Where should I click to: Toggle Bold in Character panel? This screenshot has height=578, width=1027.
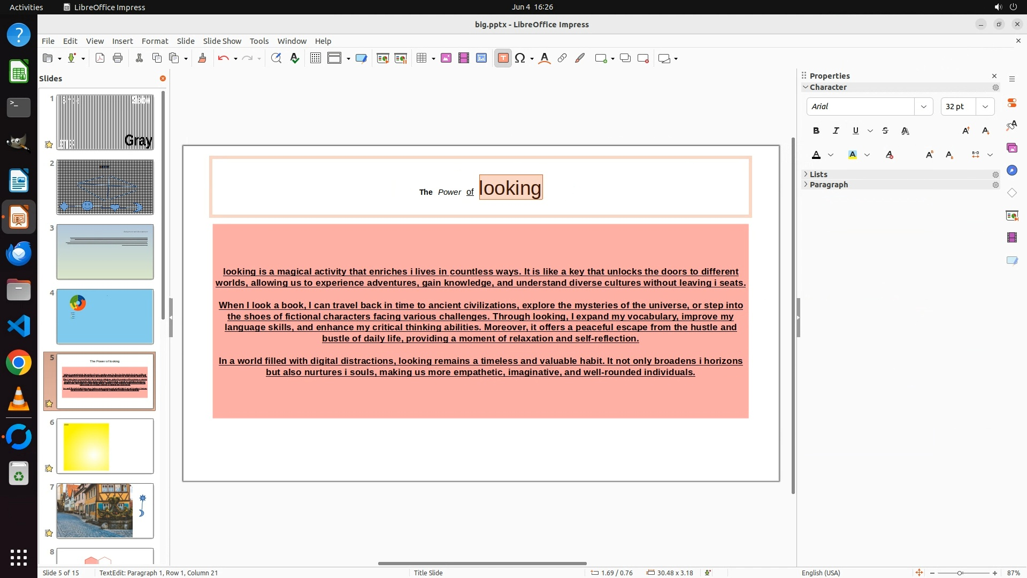click(x=816, y=131)
